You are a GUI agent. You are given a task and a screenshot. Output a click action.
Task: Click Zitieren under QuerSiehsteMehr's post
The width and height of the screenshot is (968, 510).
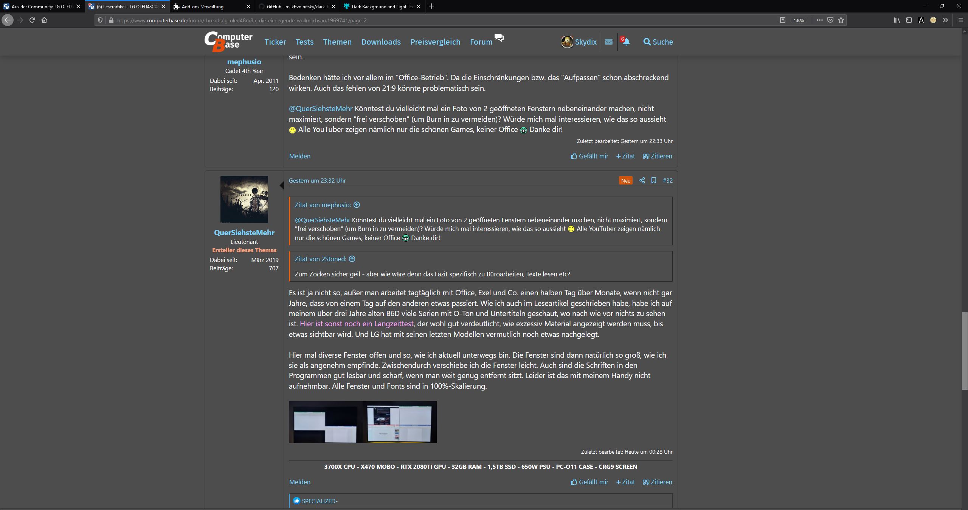(657, 482)
